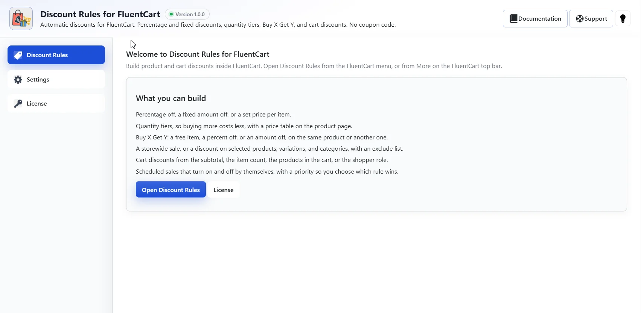Switch to the License sidebar item

pos(56,103)
